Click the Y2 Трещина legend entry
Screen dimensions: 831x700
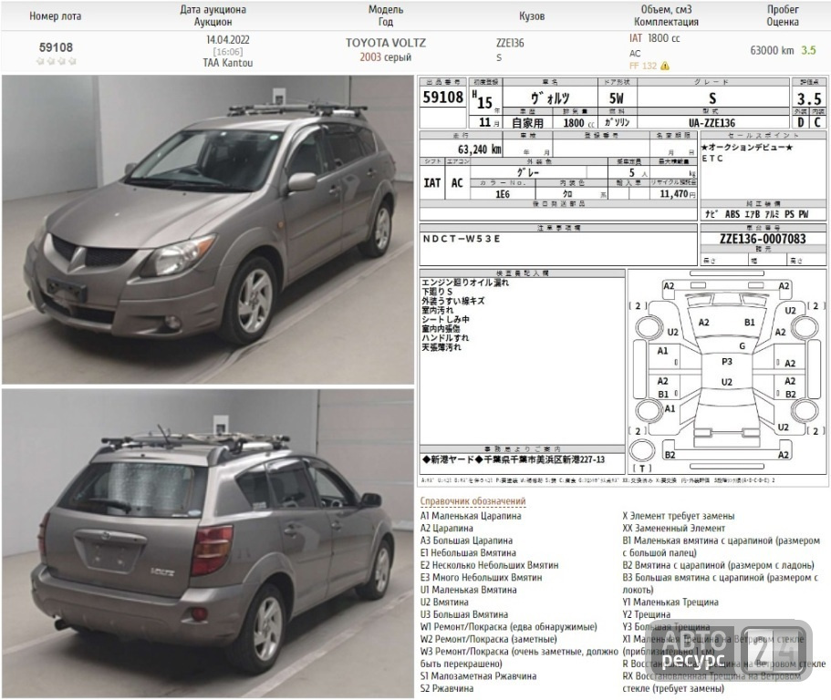[x=646, y=614]
